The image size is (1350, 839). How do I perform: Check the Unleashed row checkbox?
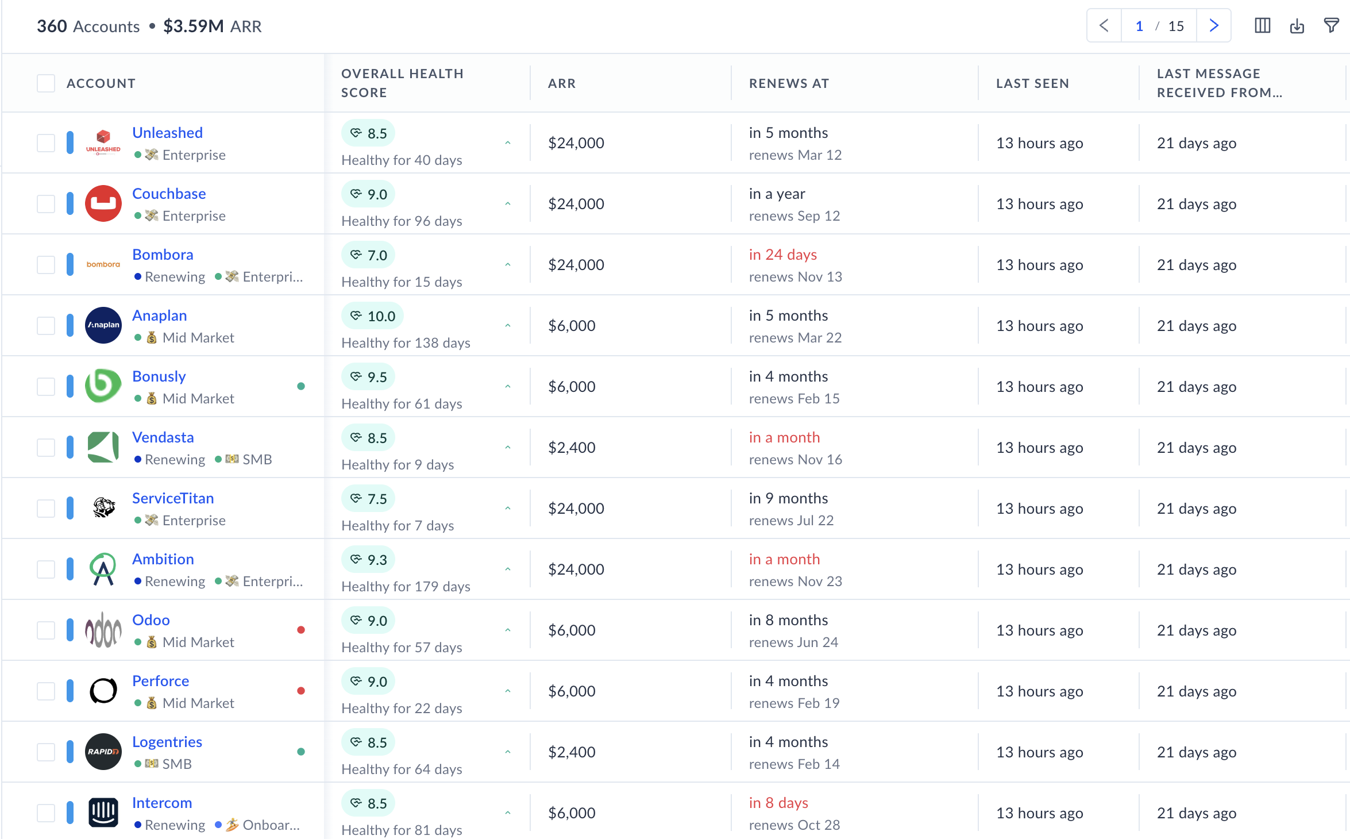click(46, 143)
